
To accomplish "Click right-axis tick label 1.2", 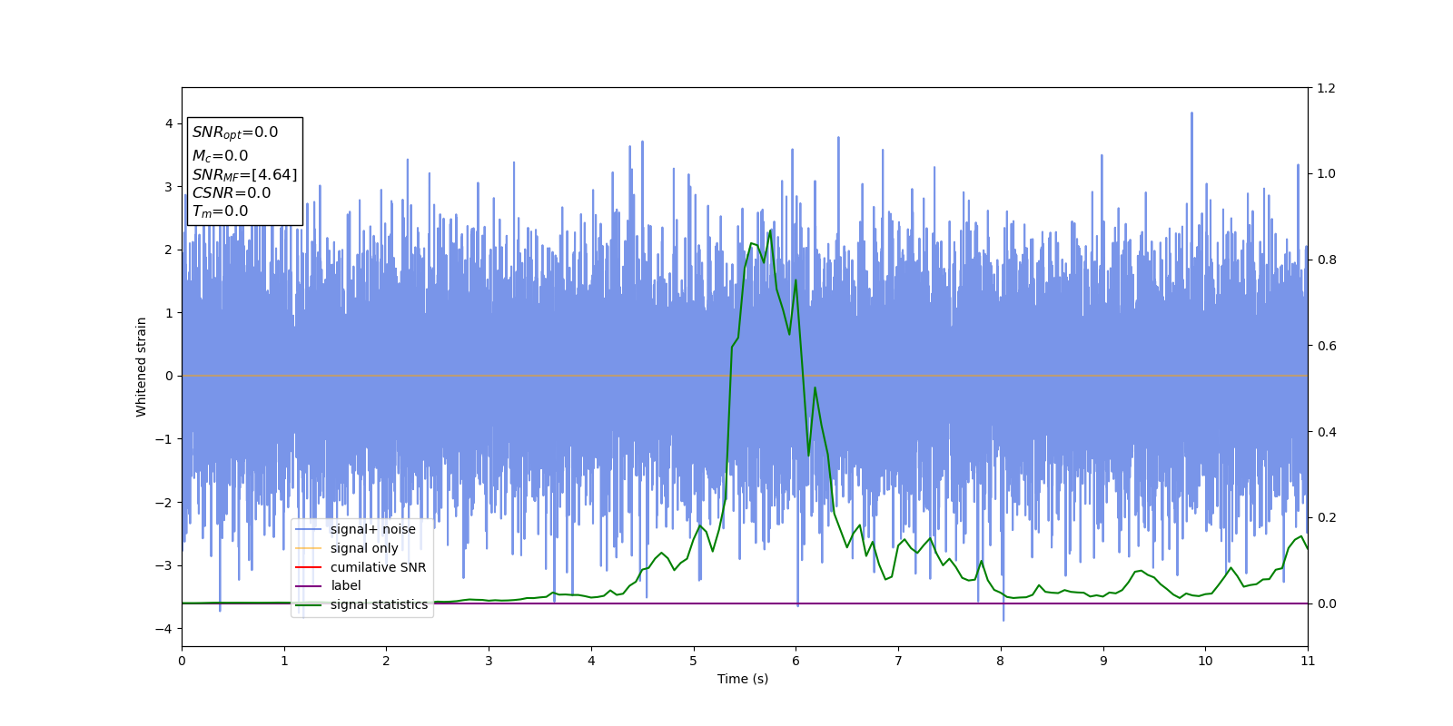I will click(x=1326, y=88).
